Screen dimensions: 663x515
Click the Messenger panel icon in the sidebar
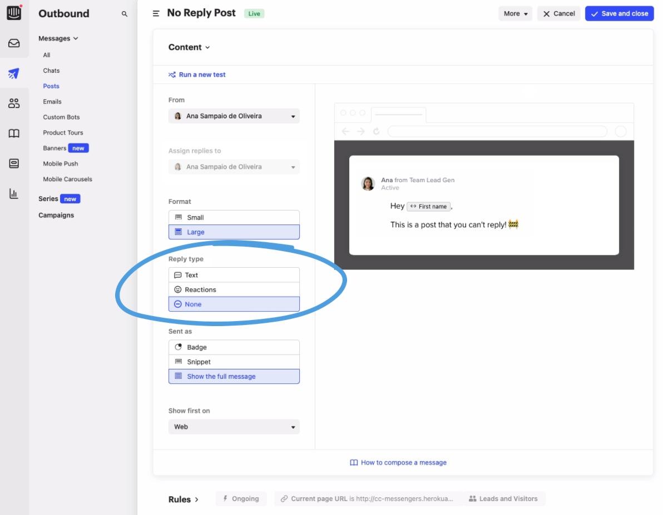pyautogui.click(x=14, y=163)
